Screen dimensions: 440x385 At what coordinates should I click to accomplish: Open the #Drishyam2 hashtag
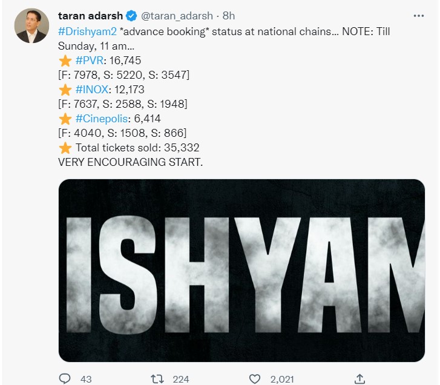[x=87, y=31]
